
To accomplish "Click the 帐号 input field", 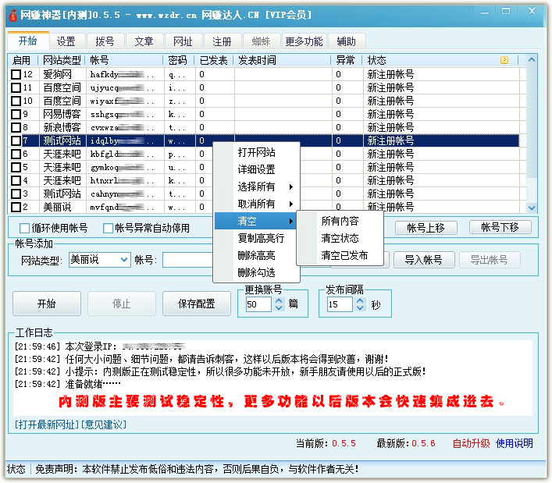I will [188, 260].
